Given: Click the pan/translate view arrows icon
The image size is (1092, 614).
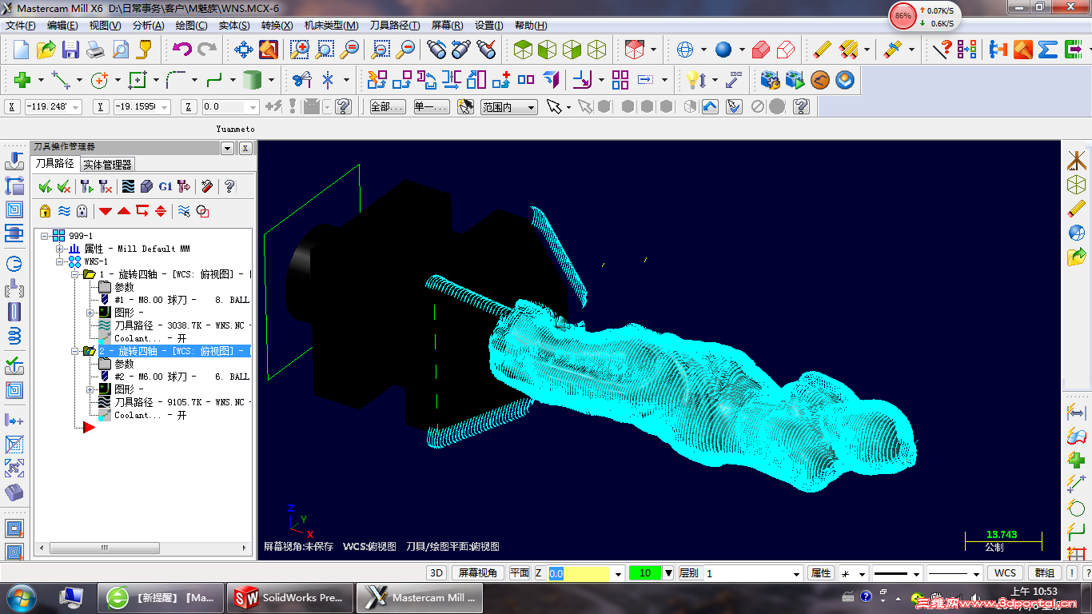Looking at the screenshot, I should point(244,50).
